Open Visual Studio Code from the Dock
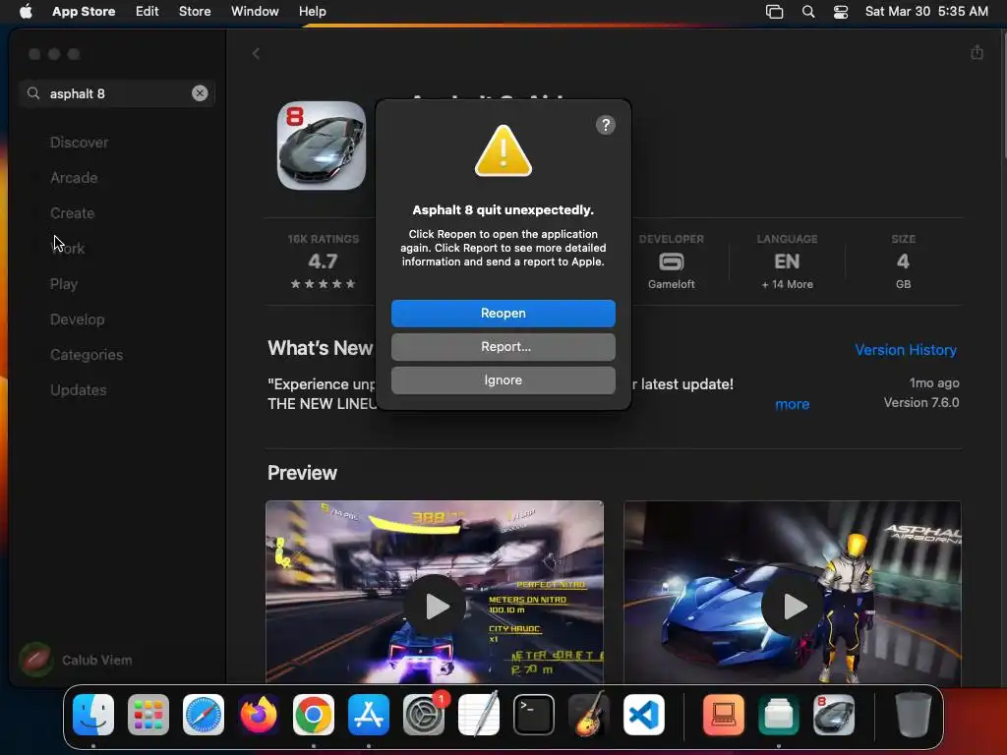Image resolution: width=1007 pixels, height=755 pixels. 643,715
